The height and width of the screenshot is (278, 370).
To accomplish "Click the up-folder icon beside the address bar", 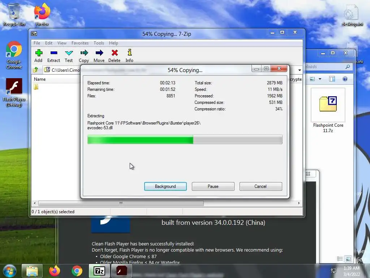I will tap(36, 70).
